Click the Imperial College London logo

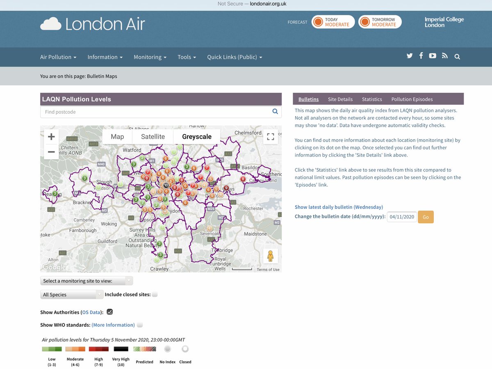coord(444,22)
